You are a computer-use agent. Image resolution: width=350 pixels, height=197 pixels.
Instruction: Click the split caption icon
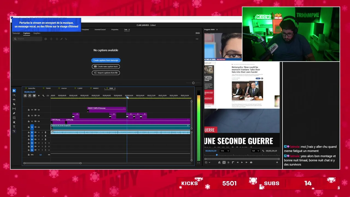point(51,39)
